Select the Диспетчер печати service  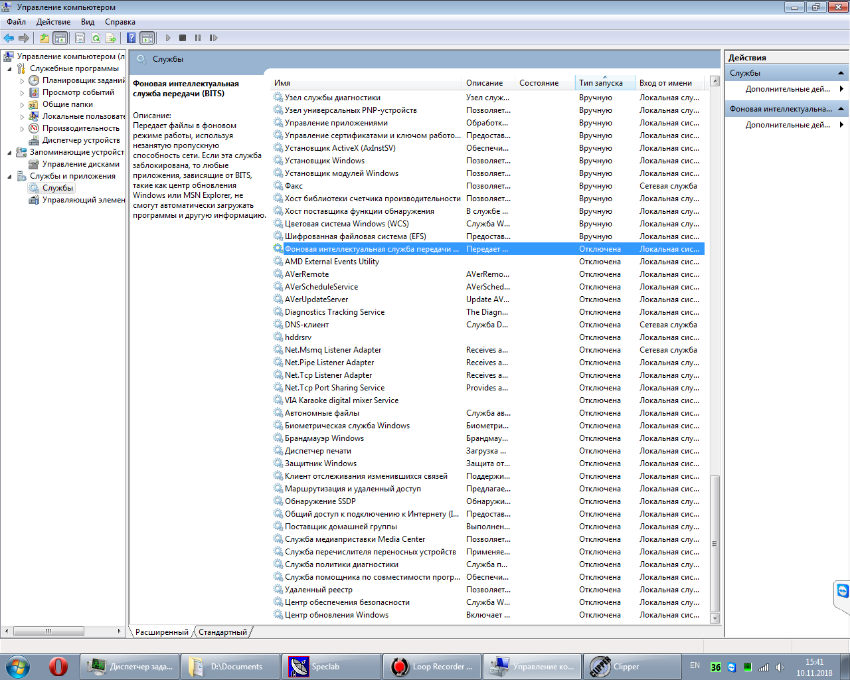tap(488, 451)
